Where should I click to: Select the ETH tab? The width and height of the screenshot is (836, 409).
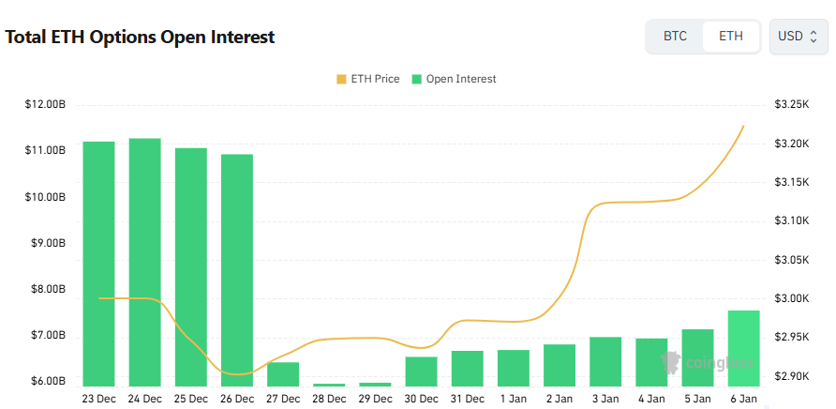pos(731,37)
